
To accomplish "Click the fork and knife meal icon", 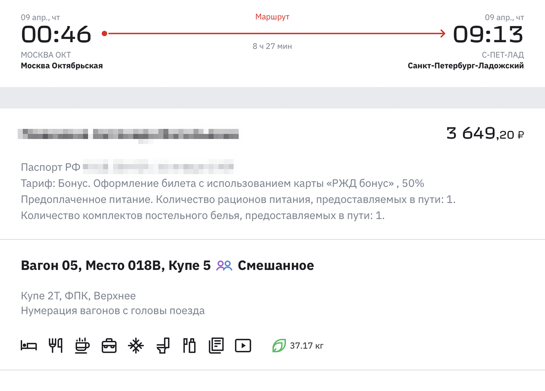I will point(56,346).
